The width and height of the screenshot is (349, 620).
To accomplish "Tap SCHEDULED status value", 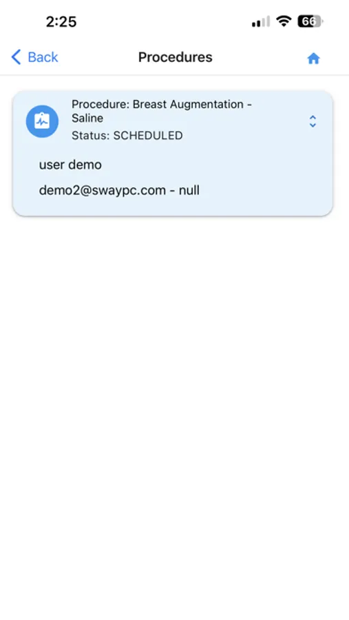I will [x=148, y=136].
